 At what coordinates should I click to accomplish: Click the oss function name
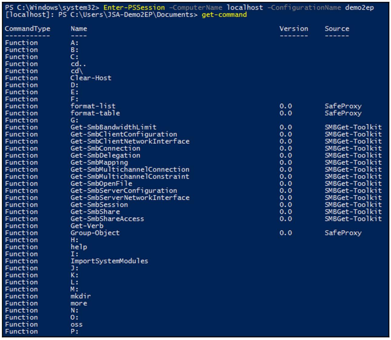76,325
